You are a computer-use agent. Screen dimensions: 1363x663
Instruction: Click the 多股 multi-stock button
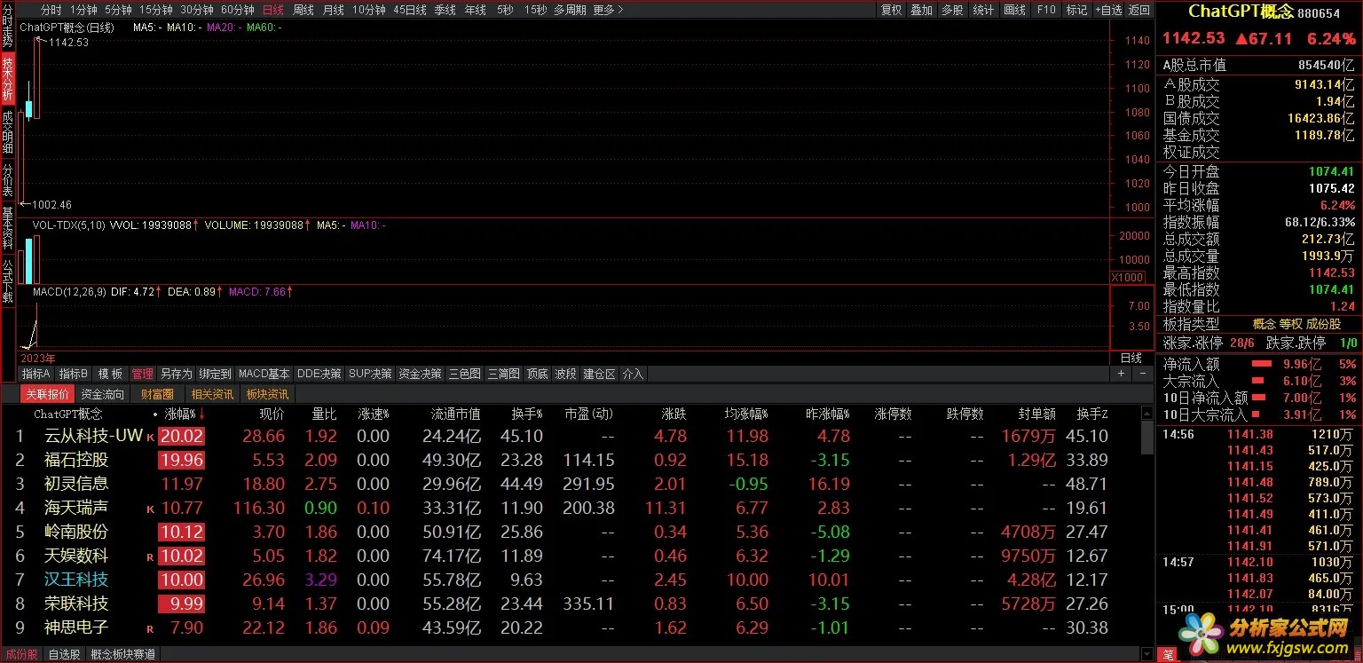[952, 10]
